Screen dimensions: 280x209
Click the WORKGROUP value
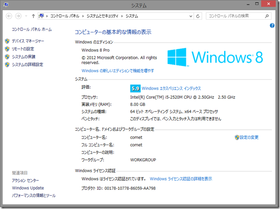click(143, 160)
